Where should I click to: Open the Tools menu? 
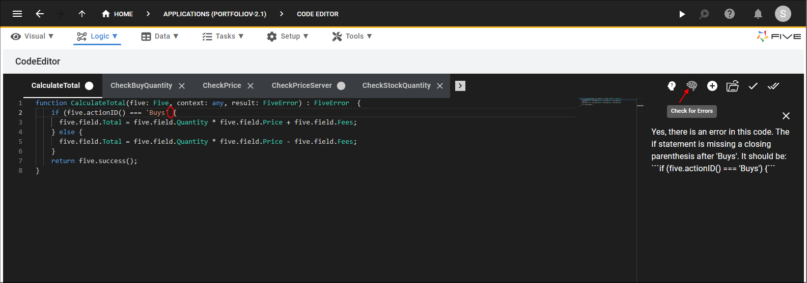click(352, 36)
